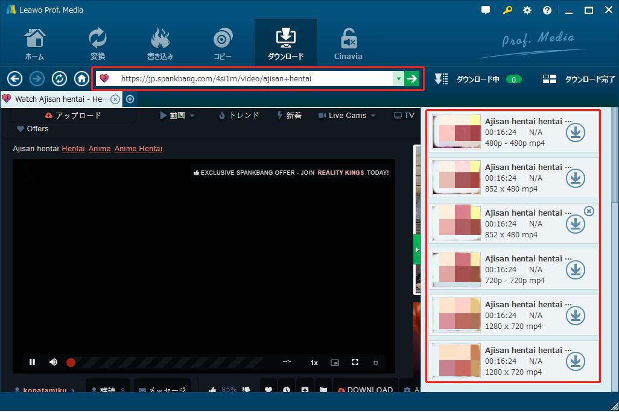Dislike the video with thumbs-down
619x412 pixels.
click(246, 390)
